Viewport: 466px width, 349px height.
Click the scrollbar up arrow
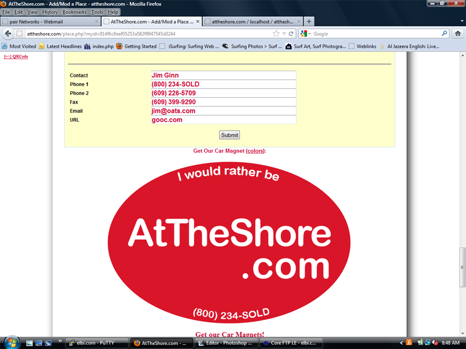[463, 55]
